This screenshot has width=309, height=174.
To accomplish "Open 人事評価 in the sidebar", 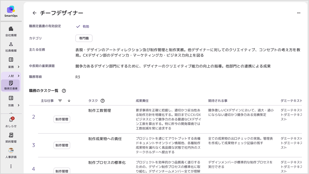I will click(11, 153).
